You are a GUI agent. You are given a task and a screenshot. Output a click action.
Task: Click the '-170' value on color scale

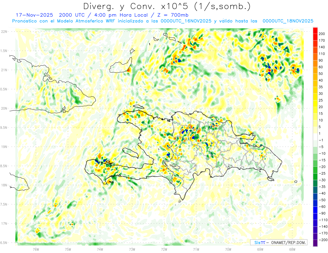323,233
